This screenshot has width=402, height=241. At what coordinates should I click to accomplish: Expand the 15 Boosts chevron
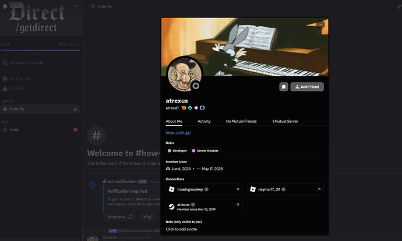point(77,44)
